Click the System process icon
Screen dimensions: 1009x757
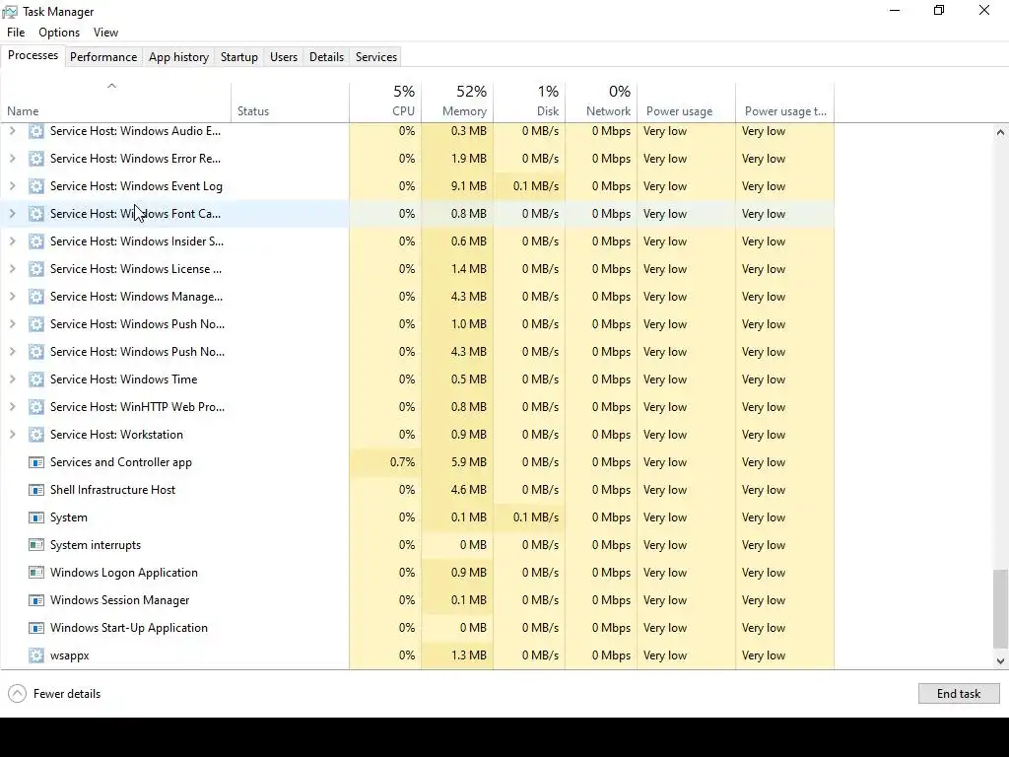point(36,517)
